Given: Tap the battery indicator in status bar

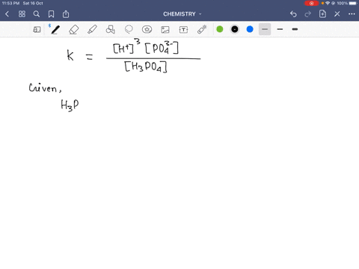Looking at the screenshot, I should [353, 3].
